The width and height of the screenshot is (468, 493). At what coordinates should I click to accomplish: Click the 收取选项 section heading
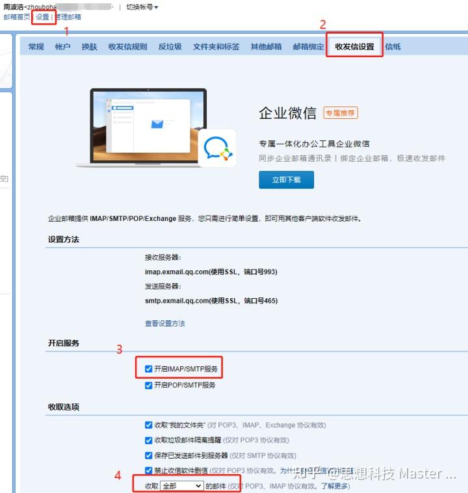[x=64, y=407]
